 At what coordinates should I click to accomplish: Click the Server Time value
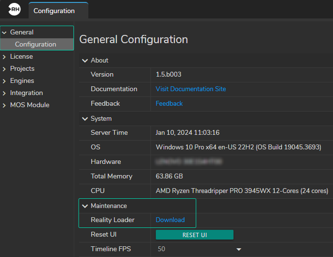click(x=187, y=133)
